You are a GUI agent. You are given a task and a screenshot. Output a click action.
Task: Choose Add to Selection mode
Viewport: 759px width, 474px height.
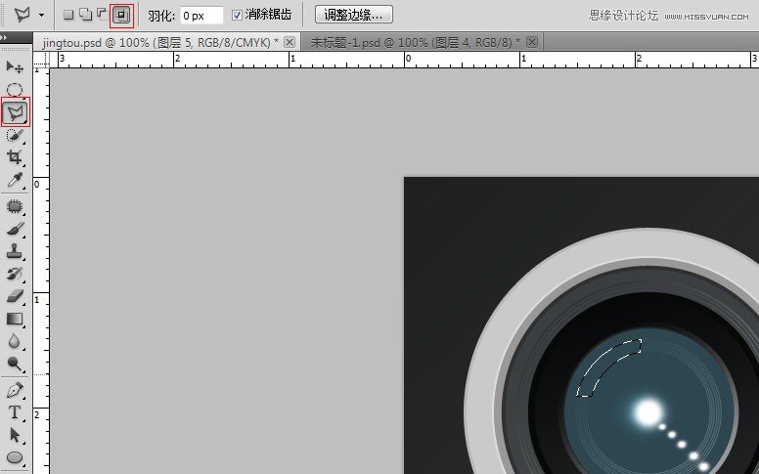[86, 15]
